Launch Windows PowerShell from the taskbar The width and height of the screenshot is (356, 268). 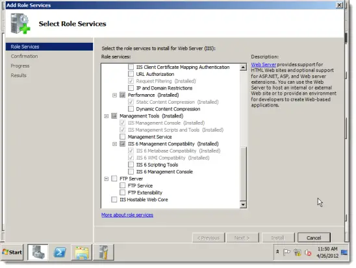(60, 252)
